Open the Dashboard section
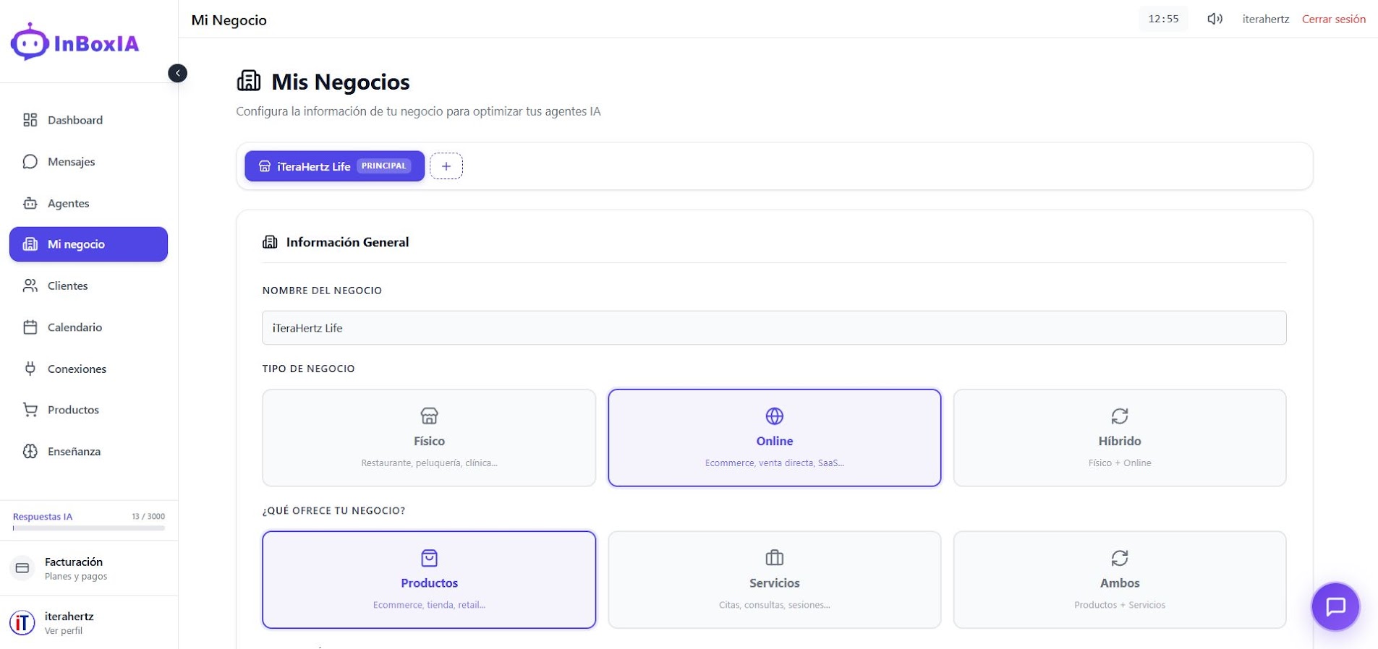Image resolution: width=1378 pixels, height=649 pixels. (x=75, y=120)
